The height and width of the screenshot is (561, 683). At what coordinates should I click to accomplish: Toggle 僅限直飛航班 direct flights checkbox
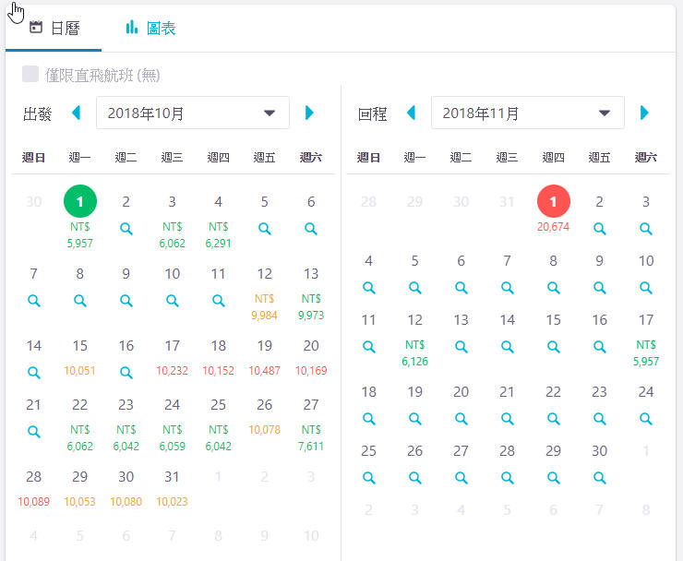30,75
